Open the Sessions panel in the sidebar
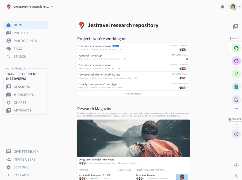This screenshot has height=180, width=242. [x=22, y=87]
